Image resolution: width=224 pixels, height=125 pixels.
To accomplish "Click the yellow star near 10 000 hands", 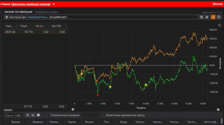I will (x=146, y=85).
